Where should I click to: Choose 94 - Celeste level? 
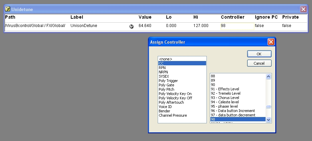tap(238, 102)
